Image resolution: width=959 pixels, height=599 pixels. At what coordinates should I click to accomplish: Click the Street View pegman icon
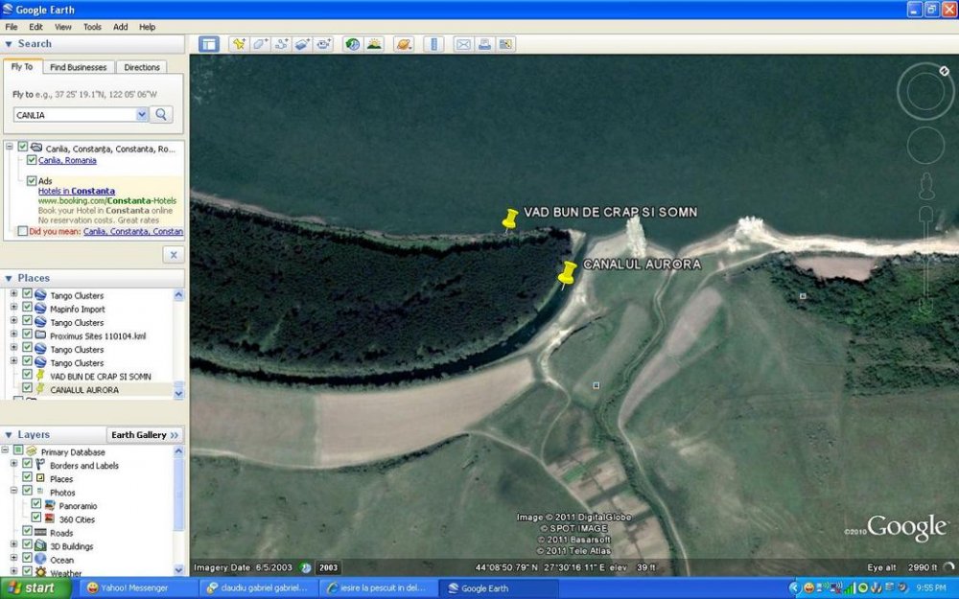[x=926, y=186]
